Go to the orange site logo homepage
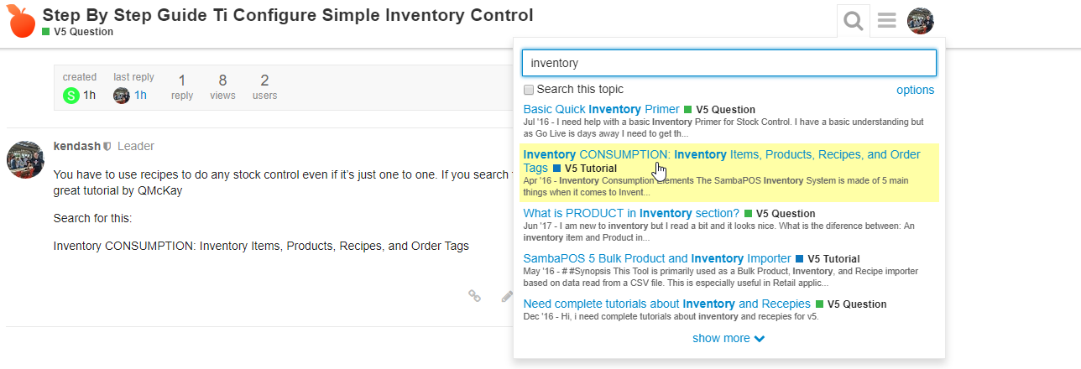 [x=21, y=21]
